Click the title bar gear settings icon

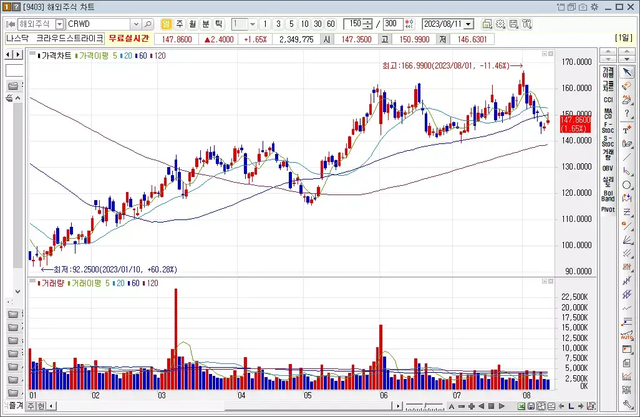594,7
